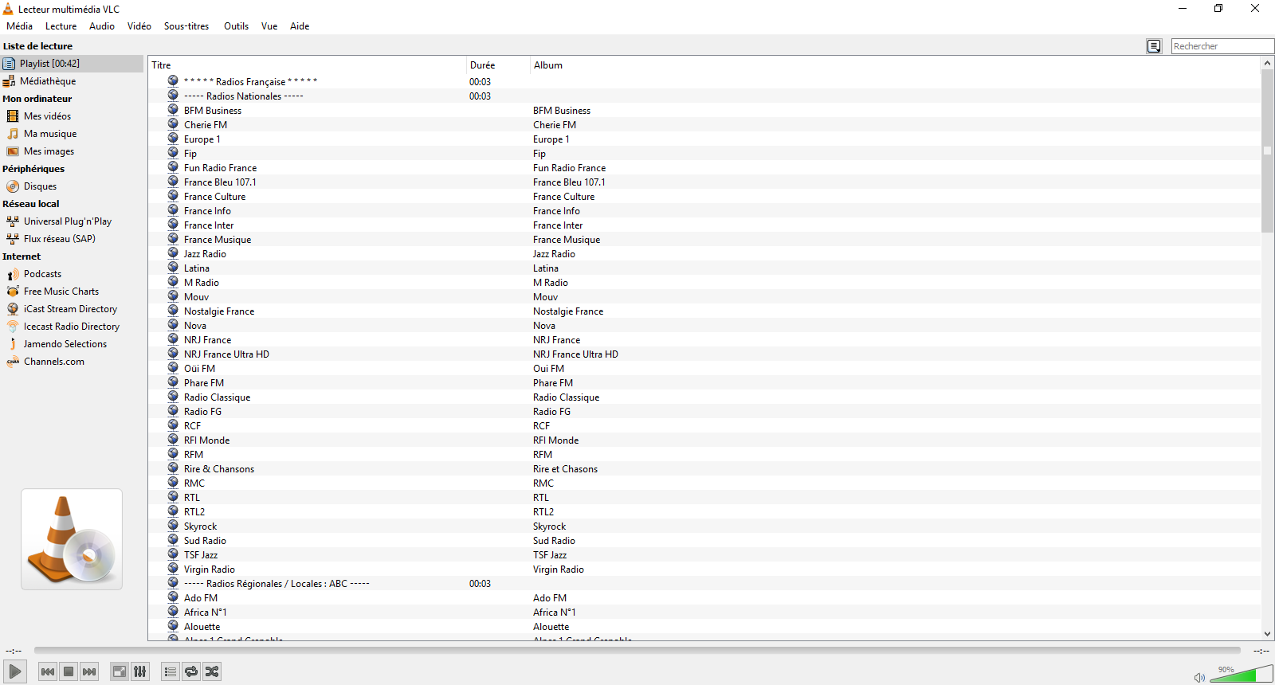This screenshot has width=1275, height=685.
Task: Mute audio via speaker icon
Action: point(1199,677)
